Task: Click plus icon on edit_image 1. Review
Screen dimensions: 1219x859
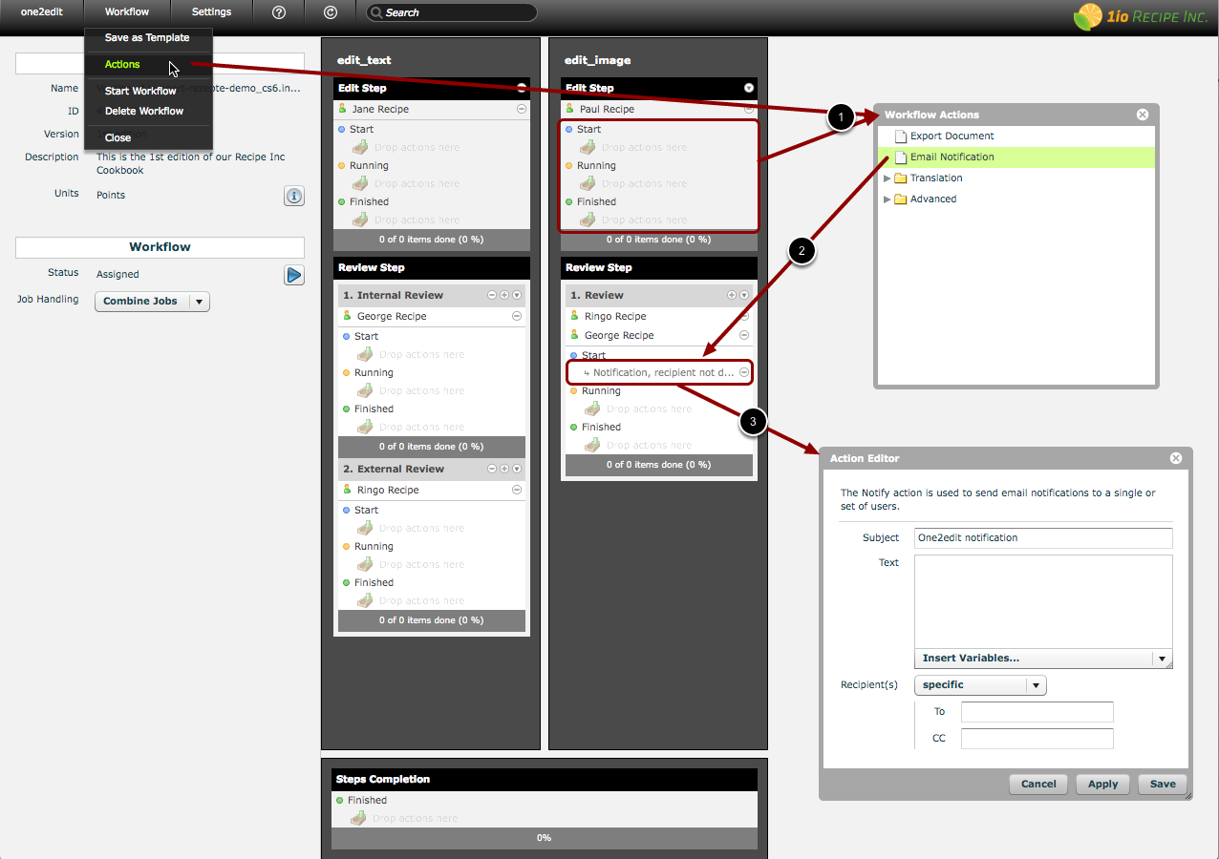Action: click(x=732, y=296)
